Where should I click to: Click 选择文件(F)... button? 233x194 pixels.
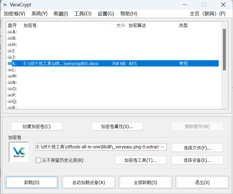point(197,148)
